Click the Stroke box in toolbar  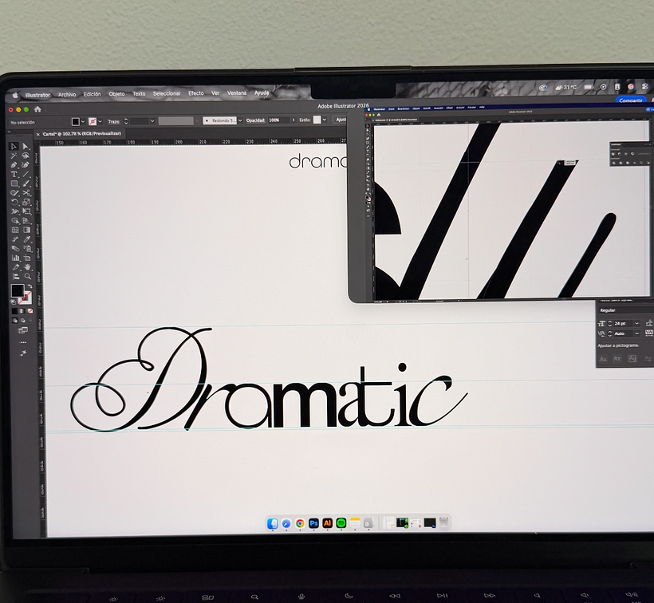tap(26, 298)
